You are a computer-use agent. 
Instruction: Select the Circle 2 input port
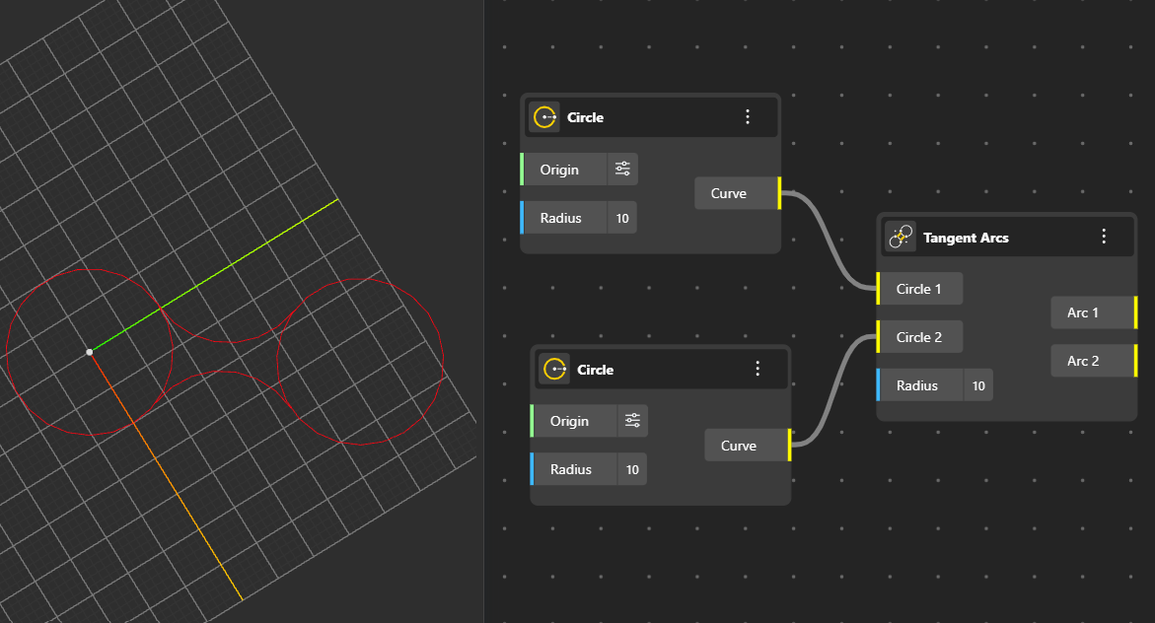(x=919, y=336)
